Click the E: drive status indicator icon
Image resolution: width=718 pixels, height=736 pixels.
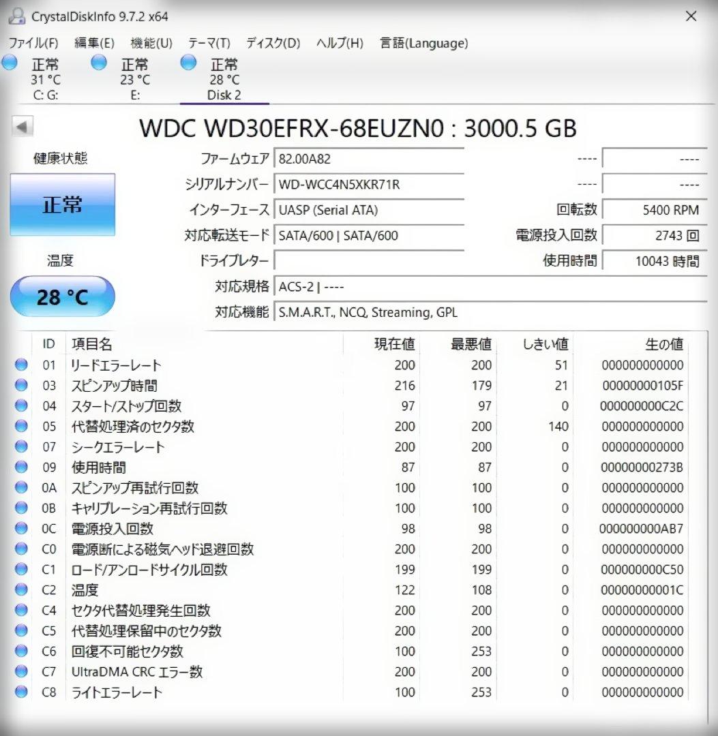coord(99,62)
